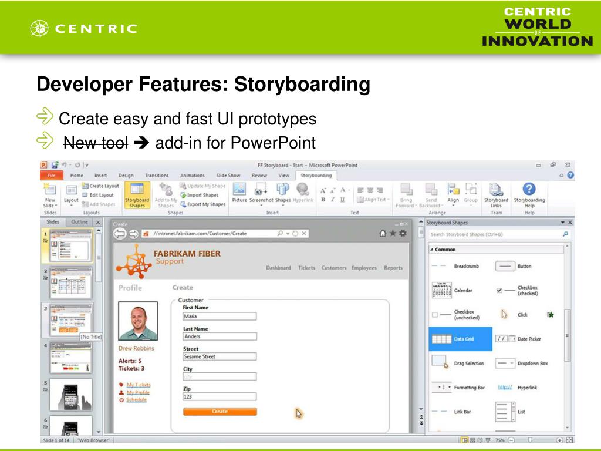
Task: Open Storyboard Shapes pane options arrow
Action: [x=563, y=223]
